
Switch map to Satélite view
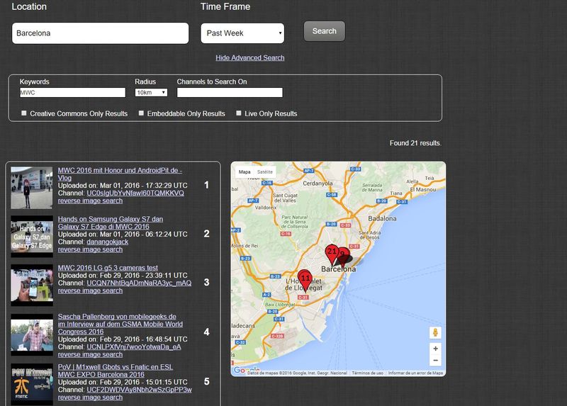[265, 172]
